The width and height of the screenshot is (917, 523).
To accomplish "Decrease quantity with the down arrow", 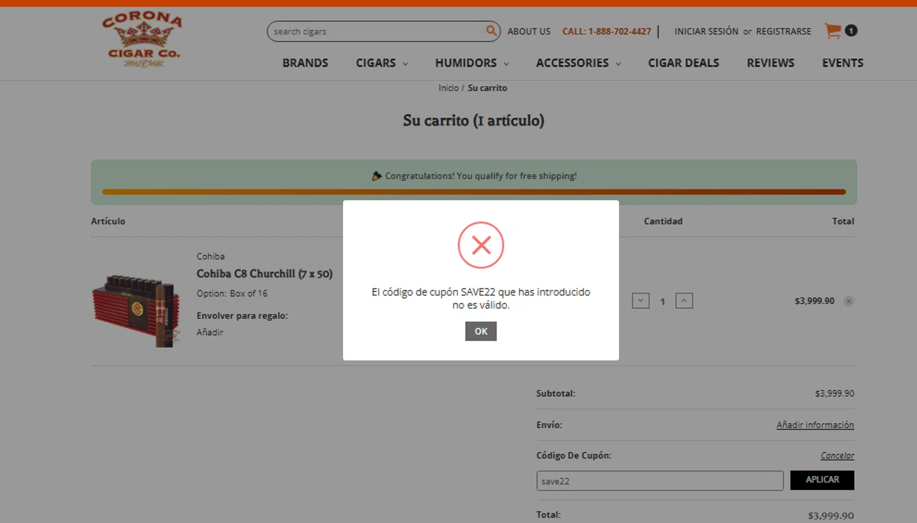I will [641, 301].
